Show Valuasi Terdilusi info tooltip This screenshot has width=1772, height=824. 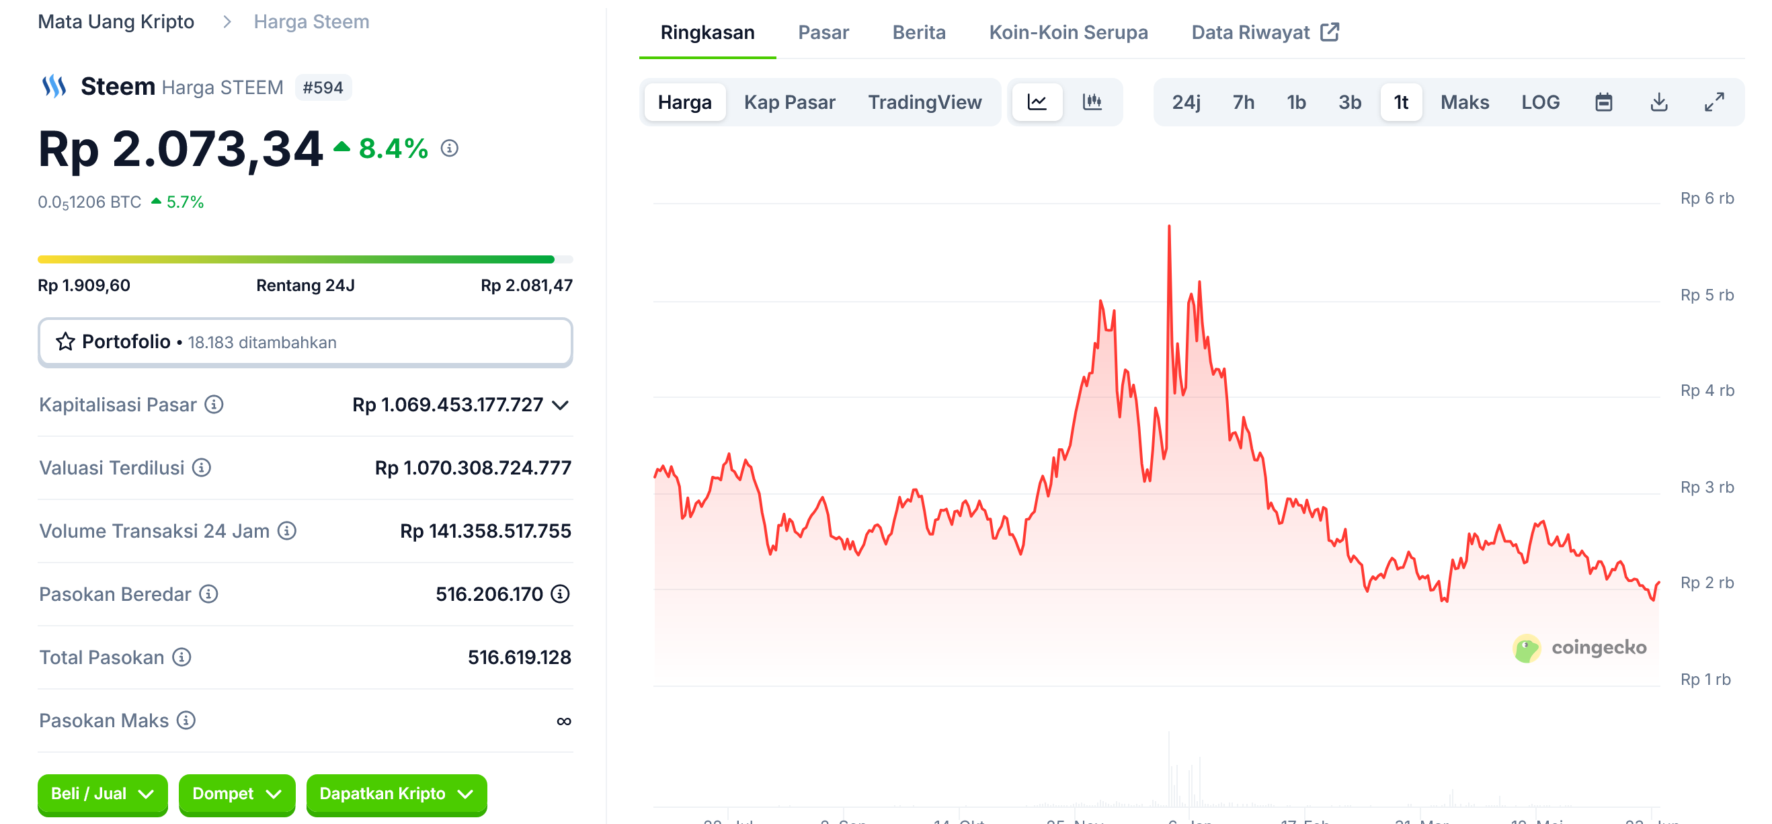tap(202, 468)
